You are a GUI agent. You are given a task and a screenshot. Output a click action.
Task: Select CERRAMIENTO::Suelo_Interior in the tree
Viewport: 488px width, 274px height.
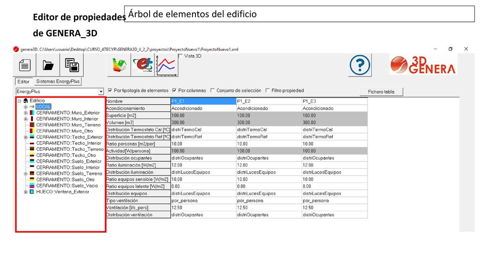click(x=68, y=167)
